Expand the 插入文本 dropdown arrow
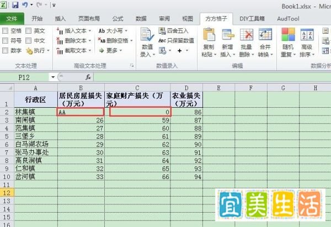 tap(90, 31)
